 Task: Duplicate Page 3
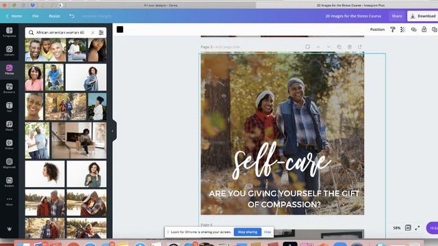339,47
